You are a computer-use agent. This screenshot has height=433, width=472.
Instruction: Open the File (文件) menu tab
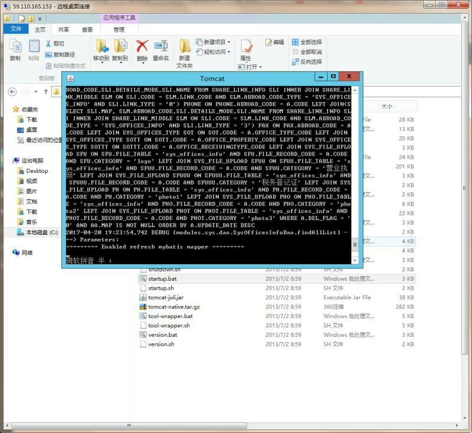(x=16, y=29)
